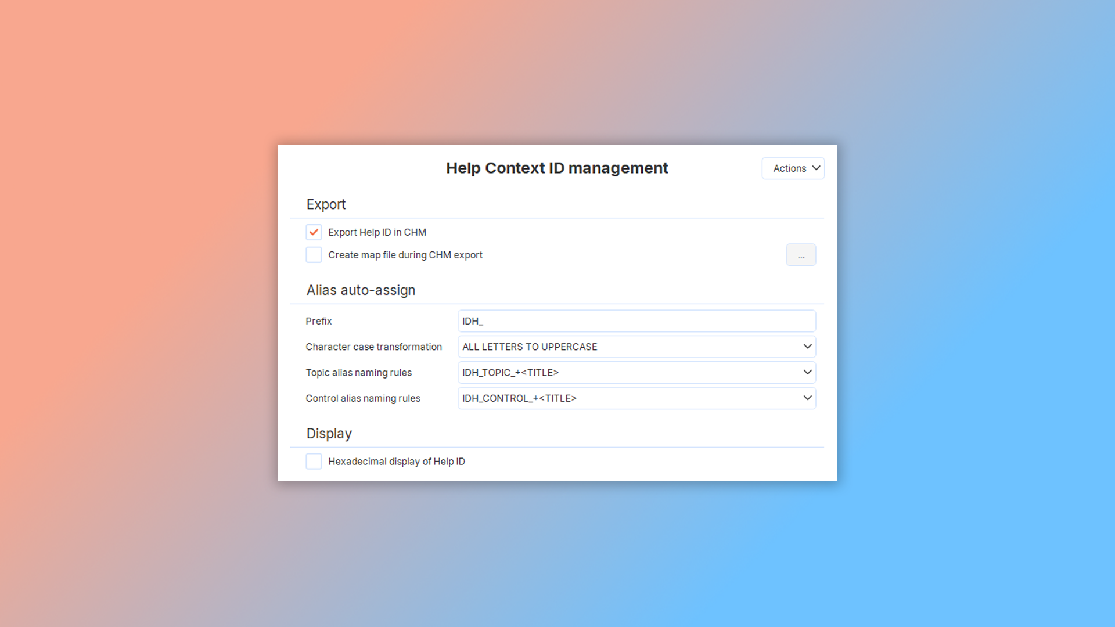Enable Hexadecimal display of Help ID

[x=314, y=462]
